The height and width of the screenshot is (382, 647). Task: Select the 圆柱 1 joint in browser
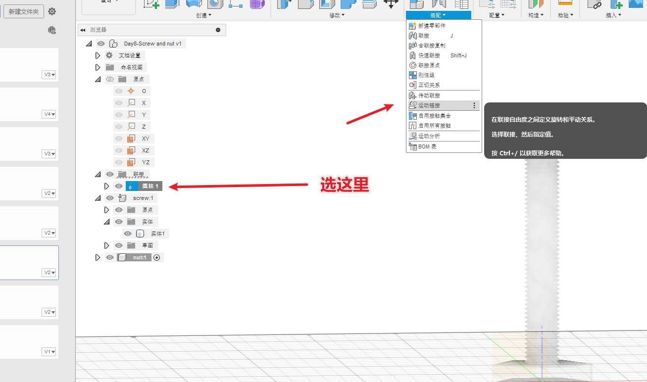click(150, 186)
